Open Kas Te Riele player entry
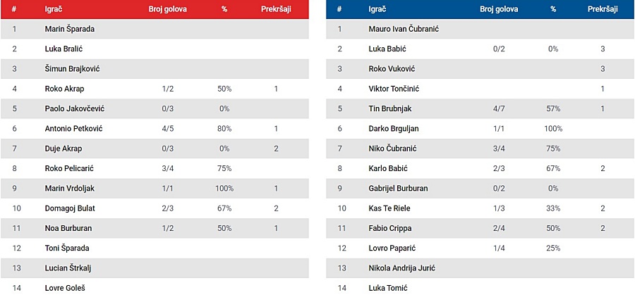The image size is (635, 295). 389,208
